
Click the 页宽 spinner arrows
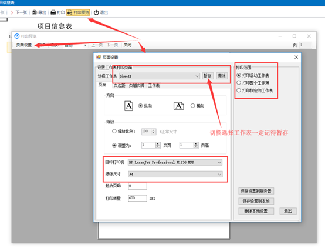tap(158, 145)
